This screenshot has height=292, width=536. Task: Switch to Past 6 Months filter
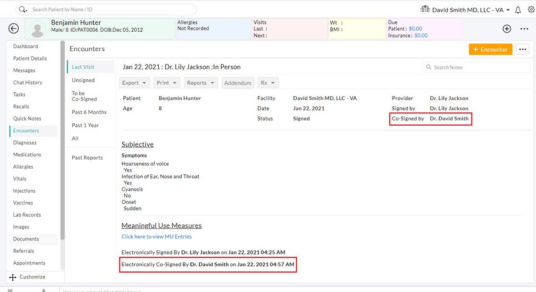[89, 112]
